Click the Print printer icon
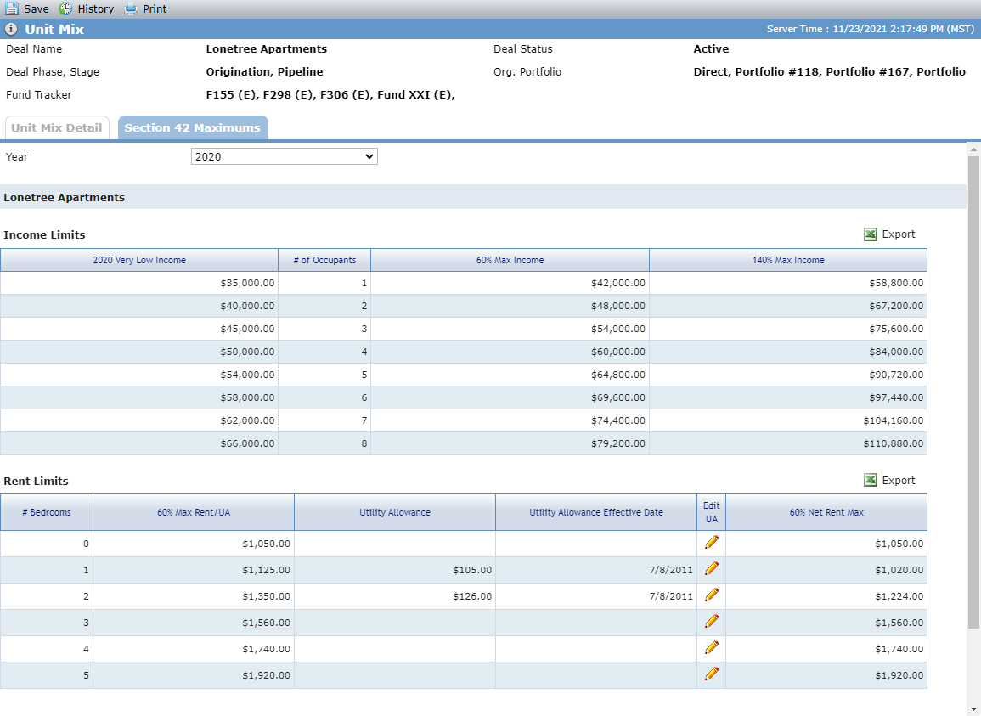Screen dimensions: 981x716 click(x=130, y=8)
